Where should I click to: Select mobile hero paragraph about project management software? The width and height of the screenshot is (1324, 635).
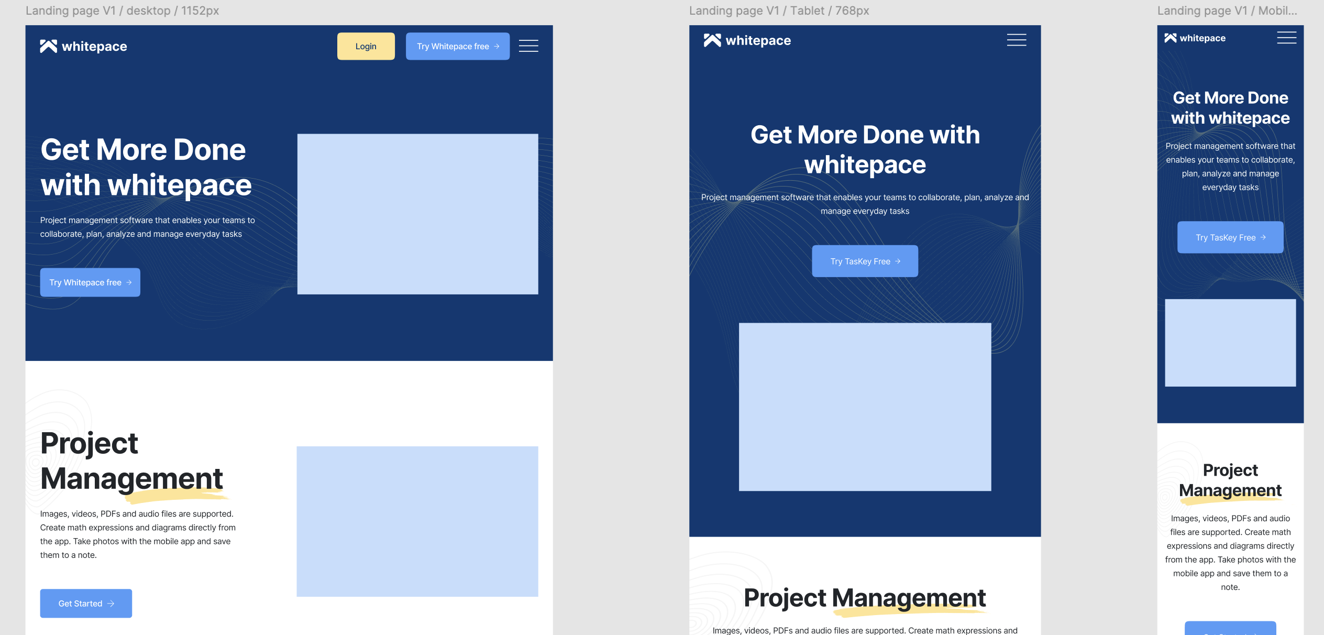coord(1230,167)
